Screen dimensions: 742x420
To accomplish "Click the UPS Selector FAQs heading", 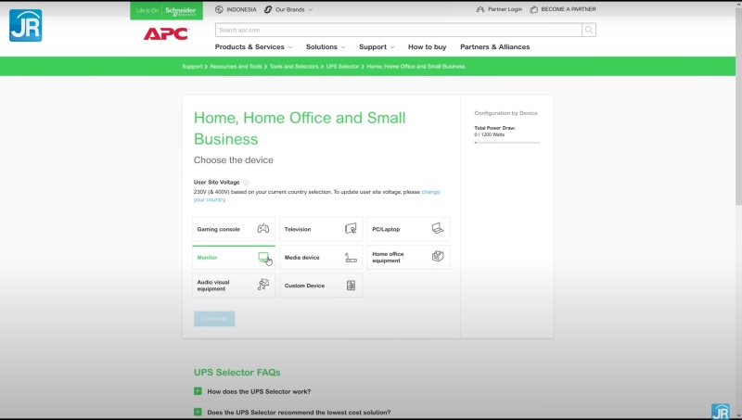I will pyautogui.click(x=237, y=372).
